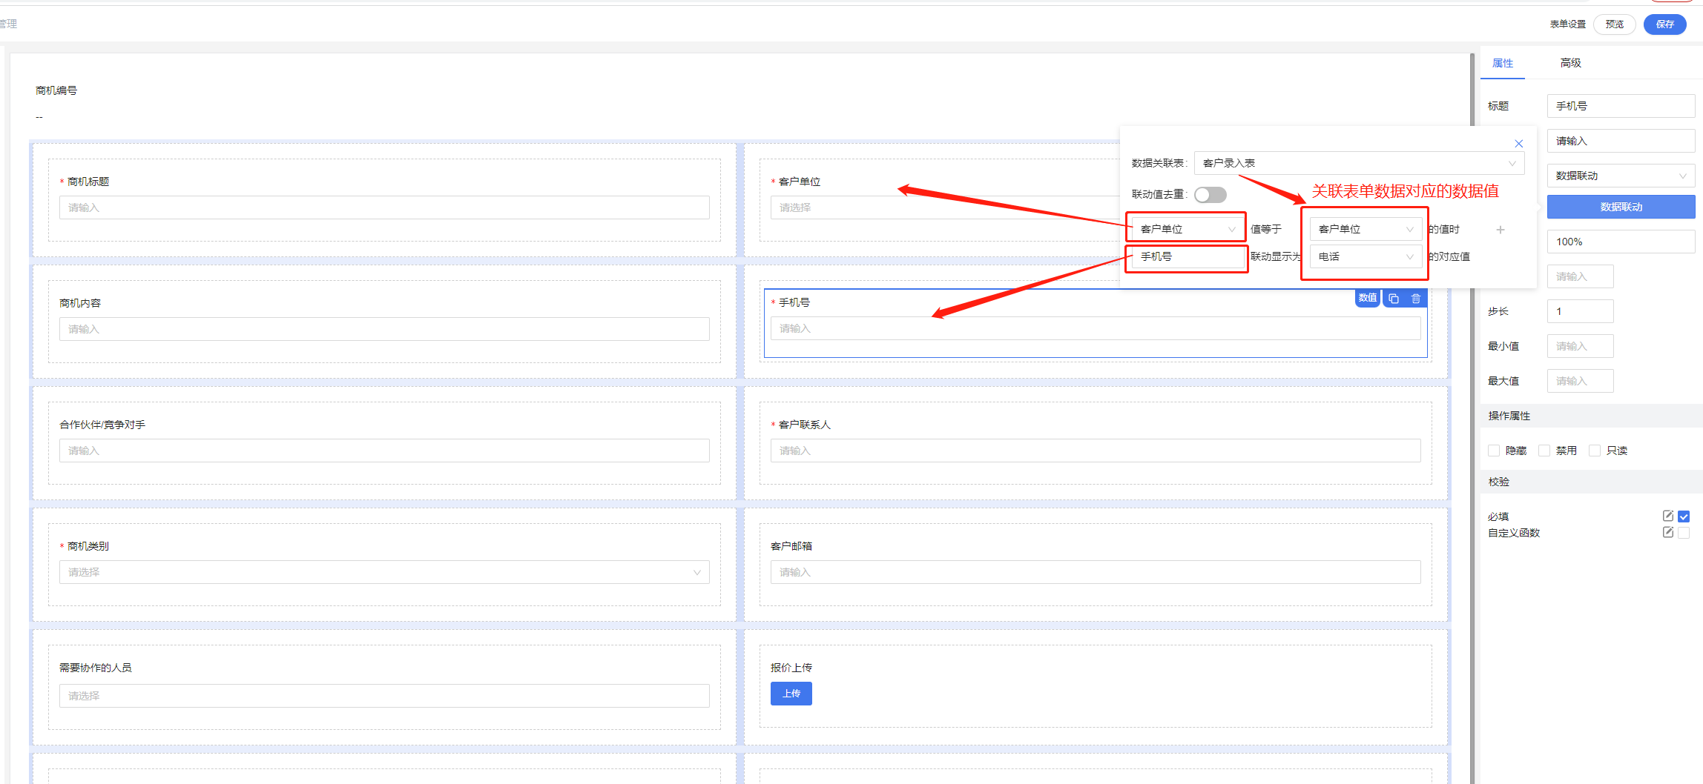The height and width of the screenshot is (784, 1703).
Task: Open the 客户单位 dropdown before 的值时
Action: pos(1366,229)
